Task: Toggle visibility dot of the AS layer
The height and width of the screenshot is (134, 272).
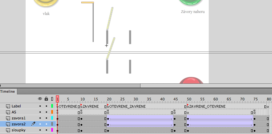Action: click(x=40, y=112)
